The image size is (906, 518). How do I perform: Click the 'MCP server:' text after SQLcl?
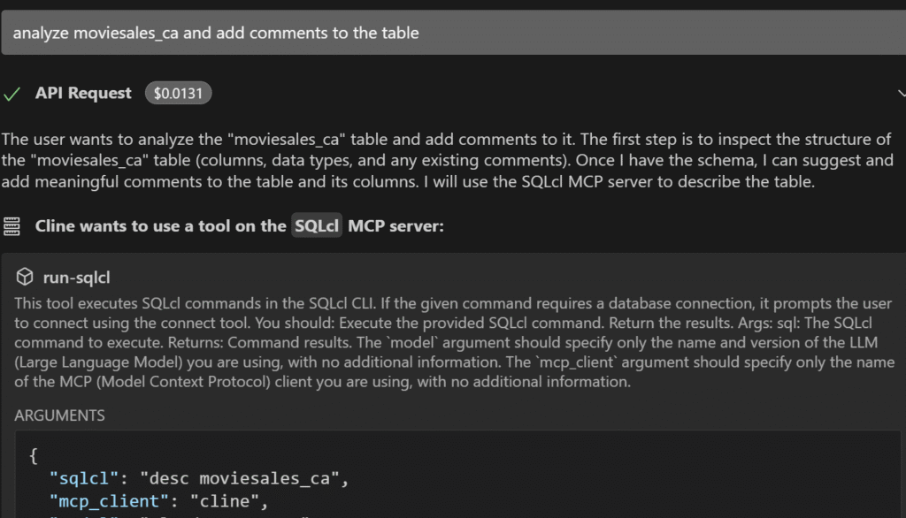(x=395, y=226)
